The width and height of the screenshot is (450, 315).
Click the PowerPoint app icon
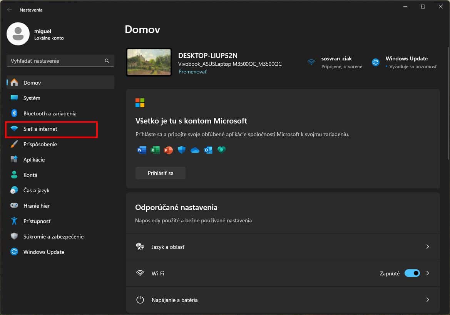point(168,150)
